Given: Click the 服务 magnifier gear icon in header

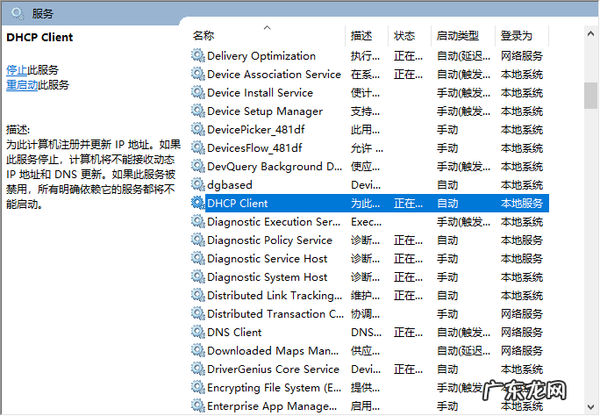Looking at the screenshot, I should pyautogui.click(x=18, y=14).
